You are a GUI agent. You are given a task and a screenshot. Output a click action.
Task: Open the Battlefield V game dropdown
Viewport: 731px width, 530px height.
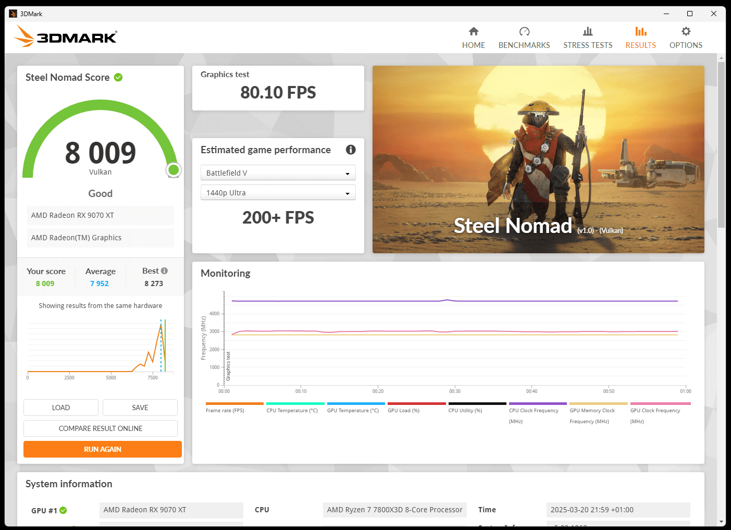click(x=278, y=172)
